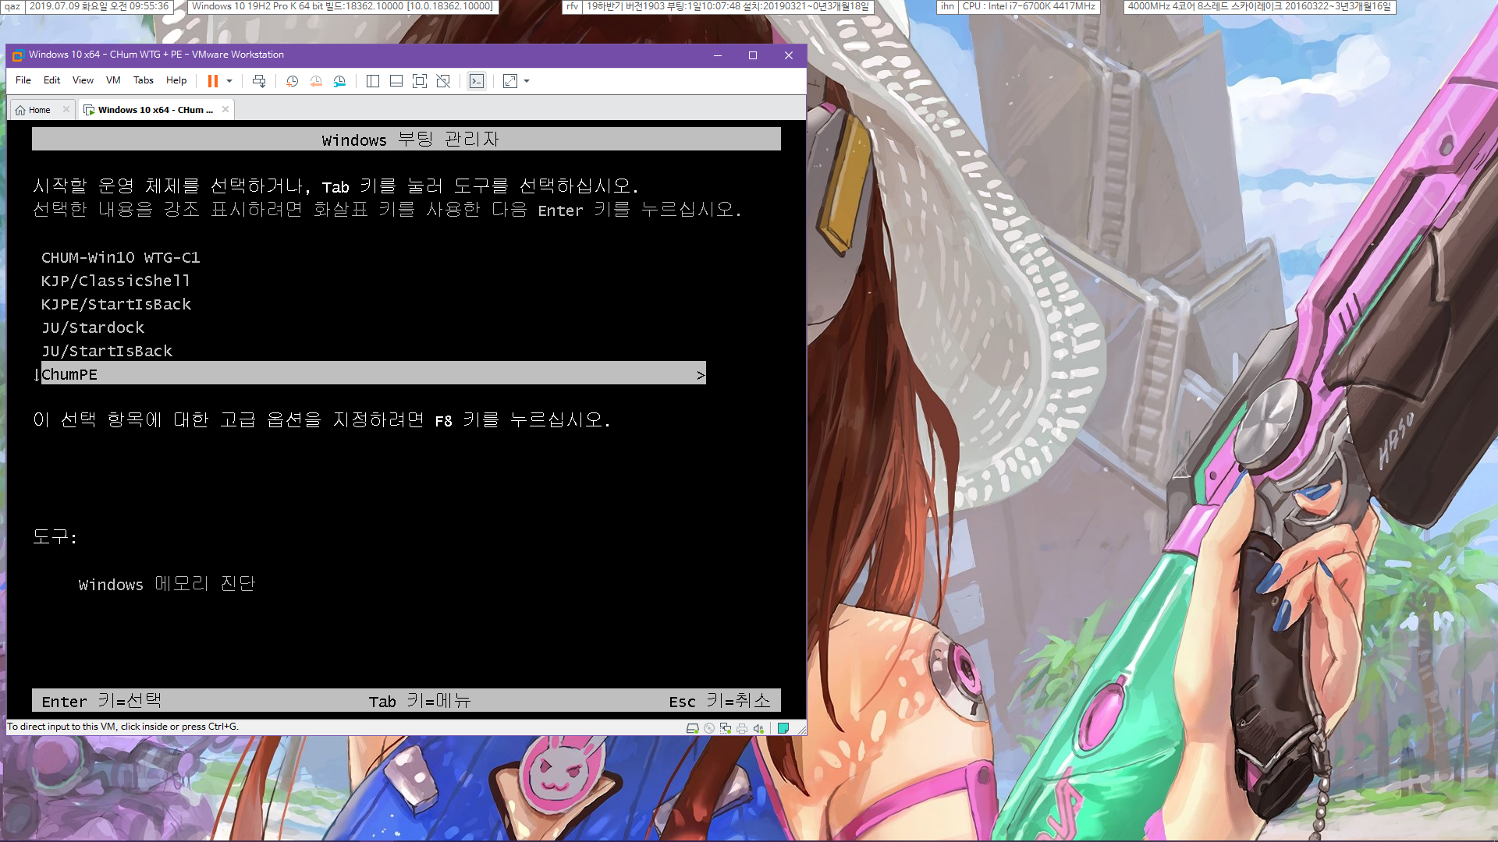Open the power options dropdown arrow next to pause
The height and width of the screenshot is (842, 1498).
[x=229, y=81]
